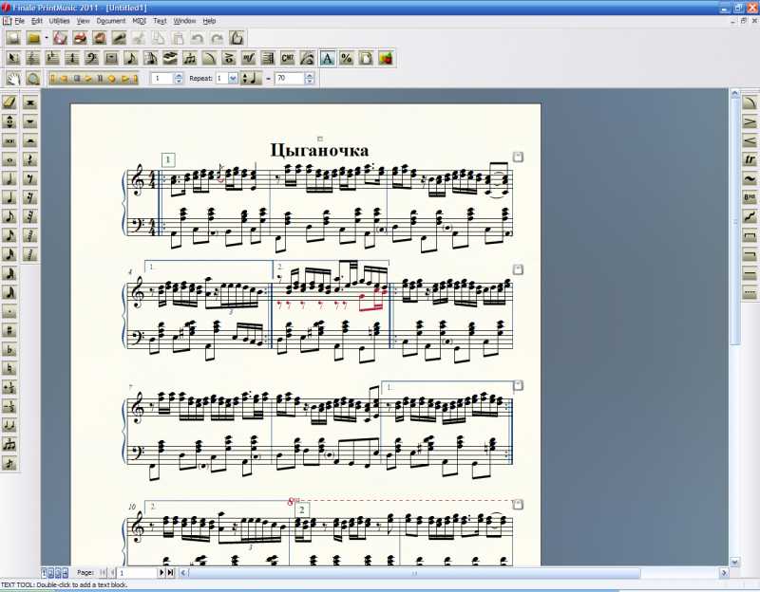This screenshot has height=592, width=760.
Task: Select the Text tool (letter A)
Action: click(x=327, y=59)
